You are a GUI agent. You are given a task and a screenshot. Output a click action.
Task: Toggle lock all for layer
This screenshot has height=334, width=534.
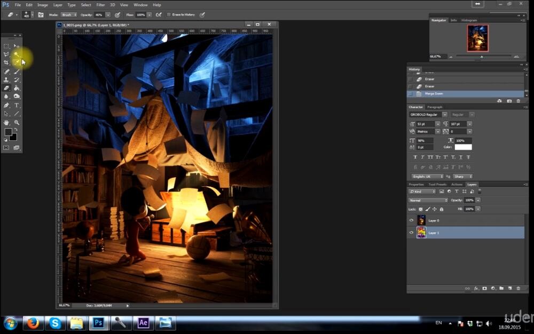click(x=442, y=209)
